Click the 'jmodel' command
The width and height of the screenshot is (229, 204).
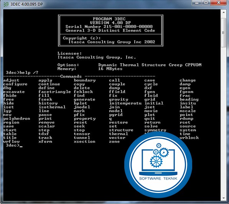click(x=82, y=107)
